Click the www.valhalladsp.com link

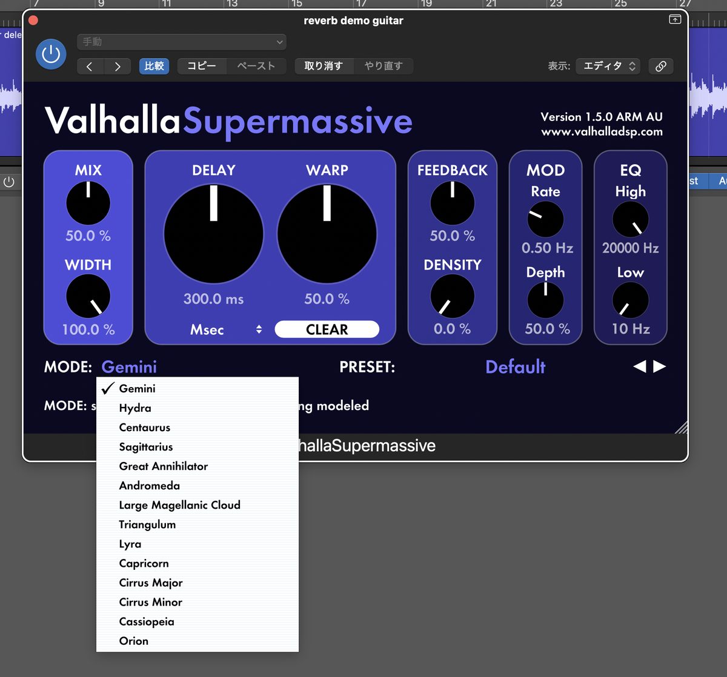(602, 131)
